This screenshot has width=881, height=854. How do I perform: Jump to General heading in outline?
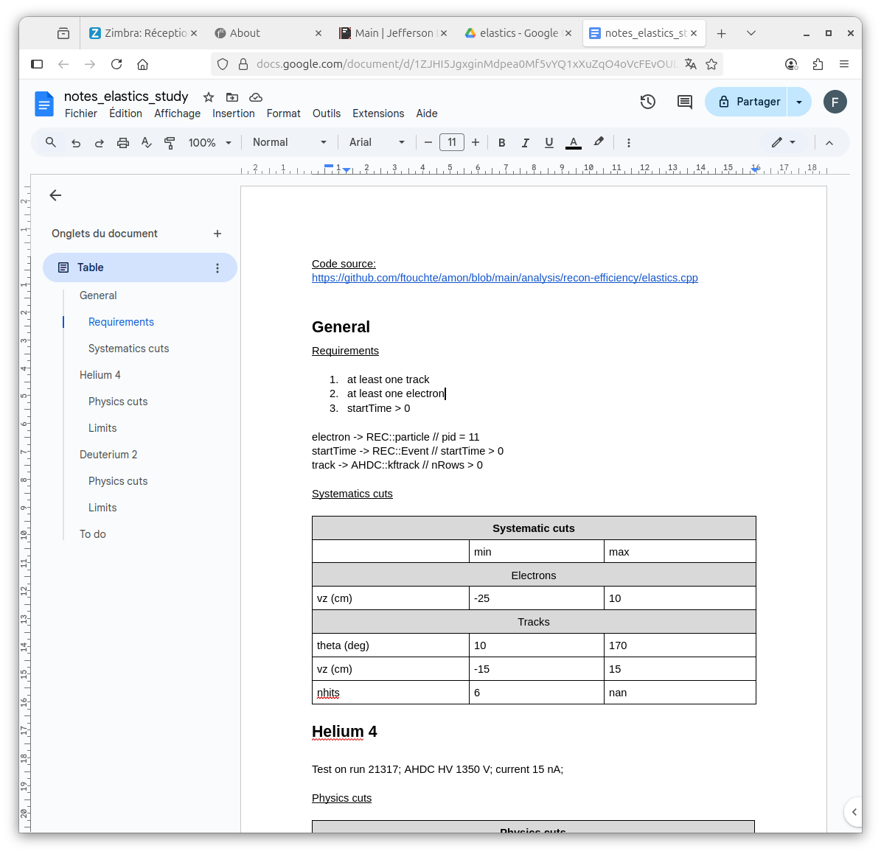pos(98,295)
